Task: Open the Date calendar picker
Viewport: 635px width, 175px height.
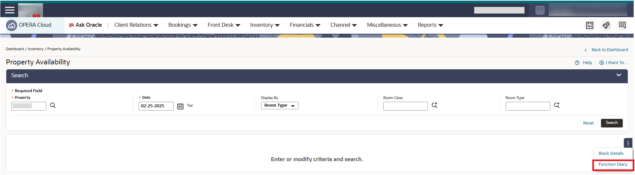Action: pos(180,106)
